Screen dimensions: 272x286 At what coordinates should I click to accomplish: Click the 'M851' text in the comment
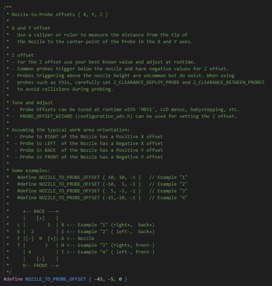[144, 109]
